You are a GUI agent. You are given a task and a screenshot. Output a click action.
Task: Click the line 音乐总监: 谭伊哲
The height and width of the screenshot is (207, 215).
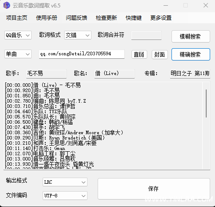pyautogui.click(x=40, y=106)
